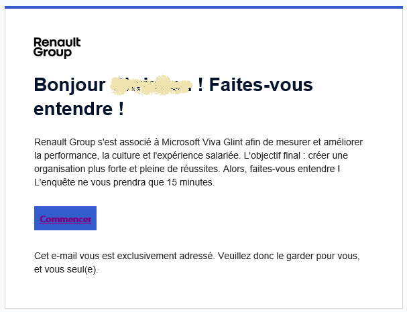
Task: Select the word Bonjour in the heading
Action: (x=70, y=85)
